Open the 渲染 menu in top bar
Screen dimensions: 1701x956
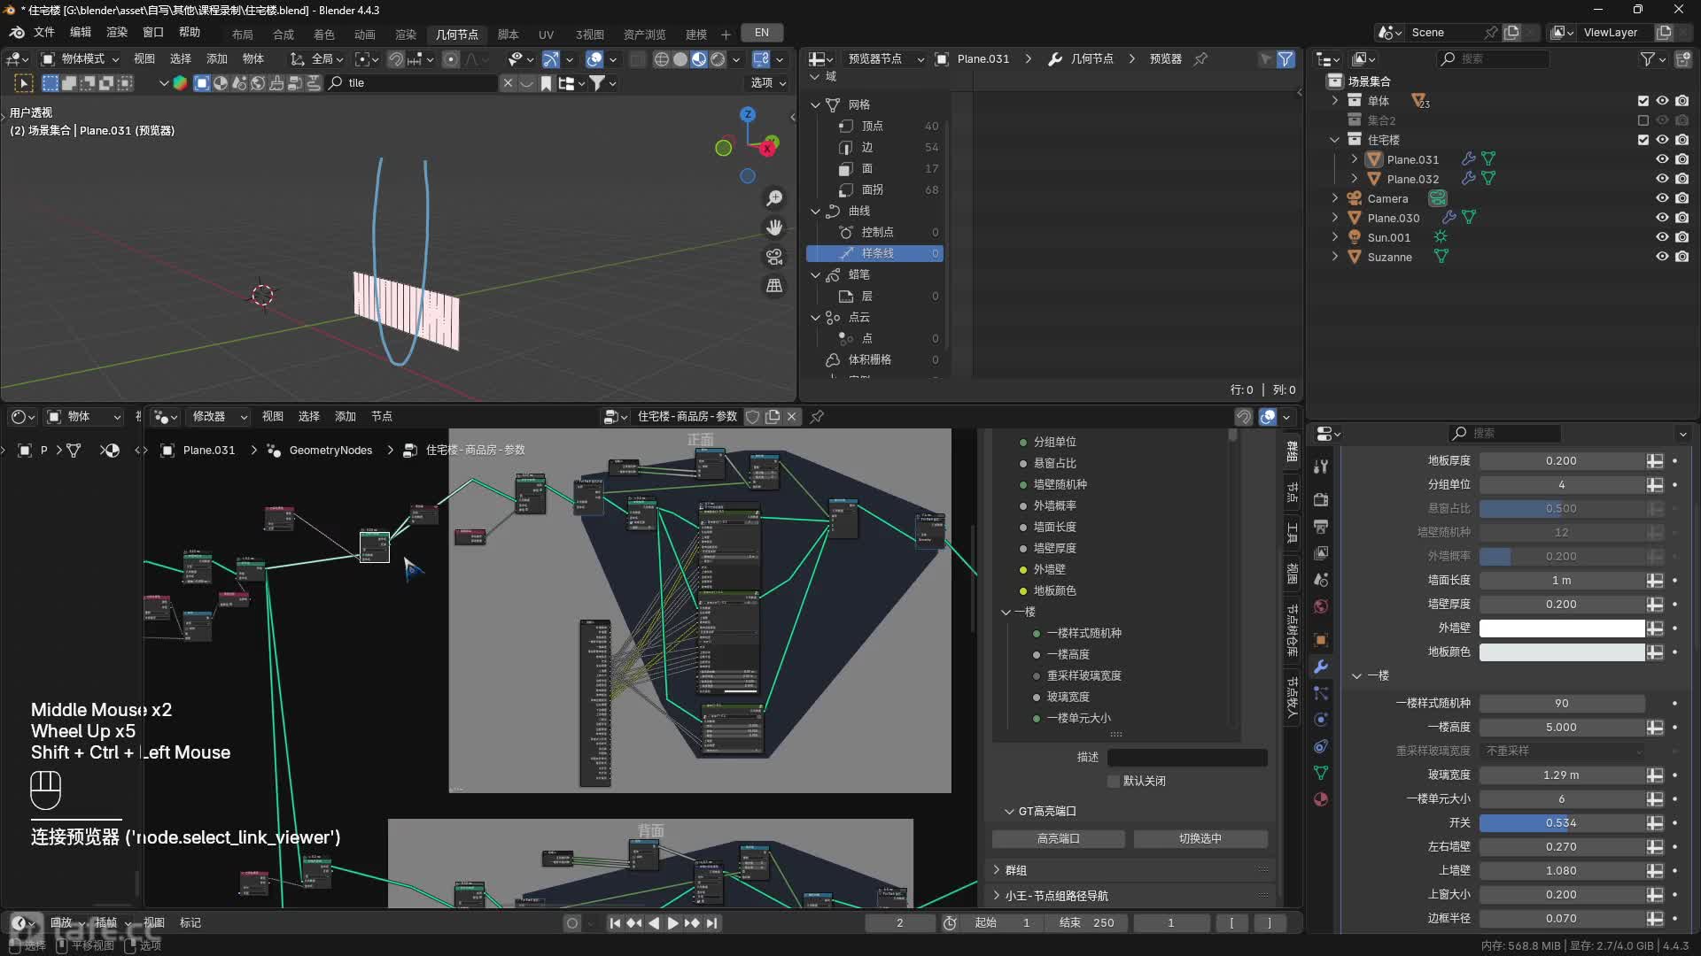117,32
